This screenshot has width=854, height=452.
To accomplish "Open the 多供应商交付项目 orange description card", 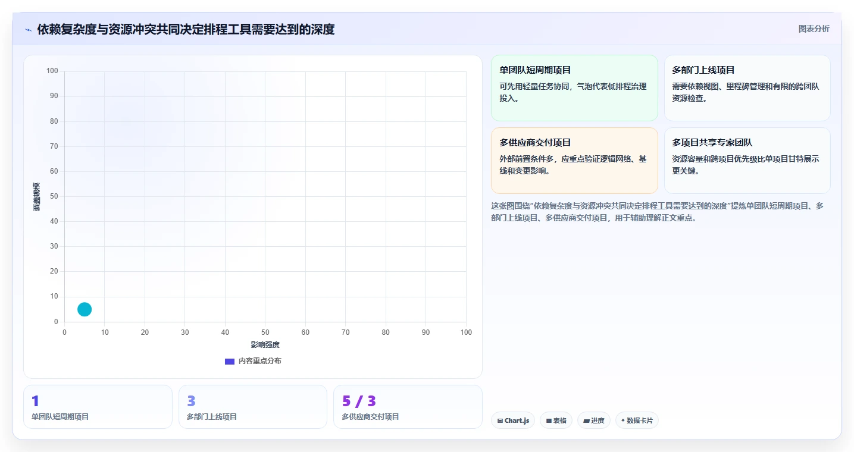I will coord(574,161).
